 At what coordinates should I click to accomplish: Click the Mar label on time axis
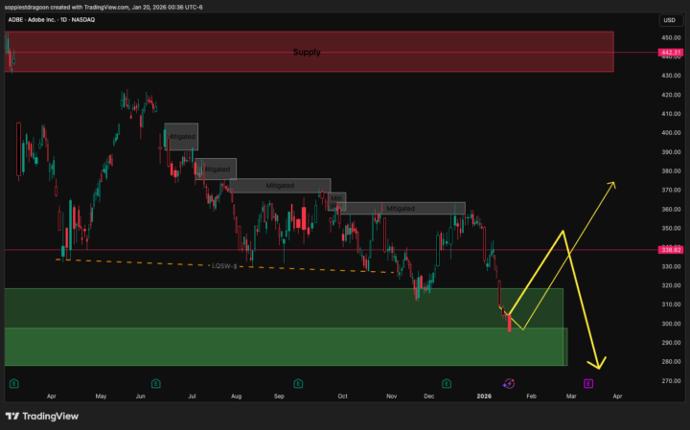[x=571, y=396]
